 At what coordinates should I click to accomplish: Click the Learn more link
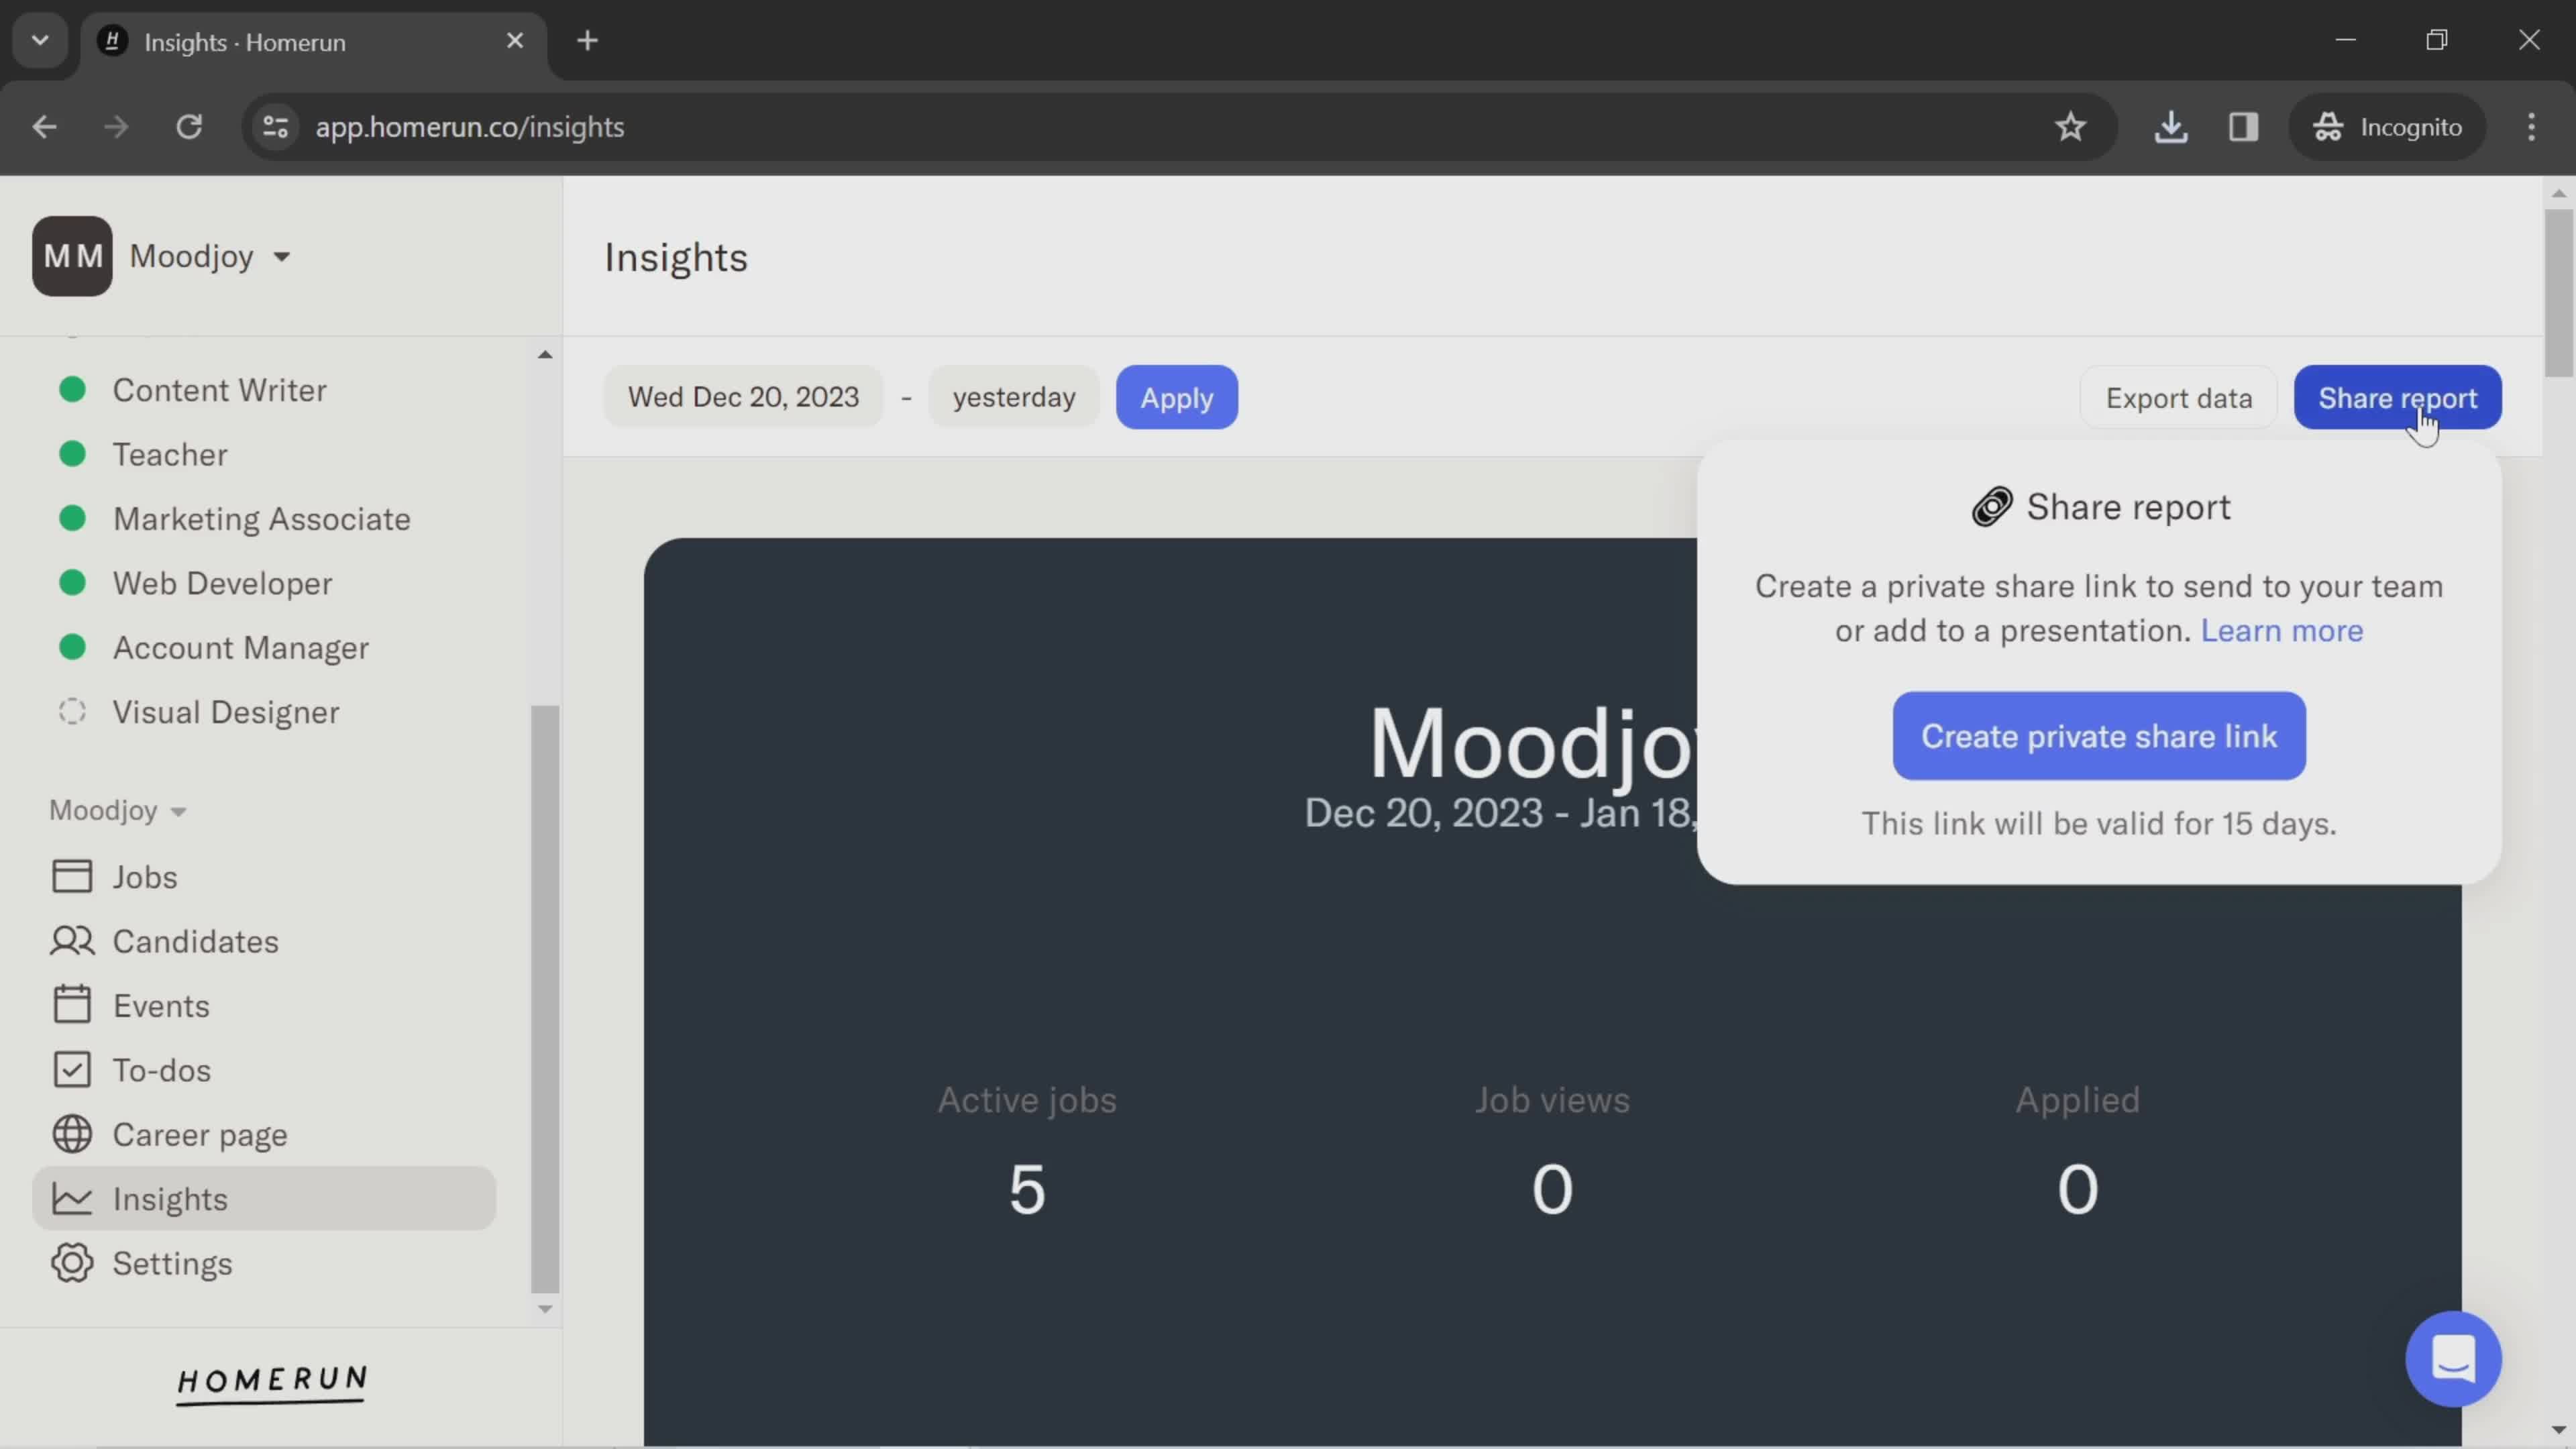2281,630
